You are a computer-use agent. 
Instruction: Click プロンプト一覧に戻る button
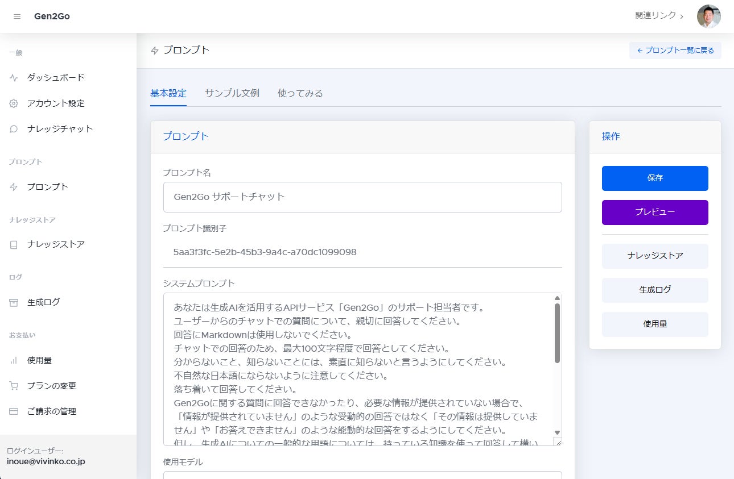click(675, 51)
